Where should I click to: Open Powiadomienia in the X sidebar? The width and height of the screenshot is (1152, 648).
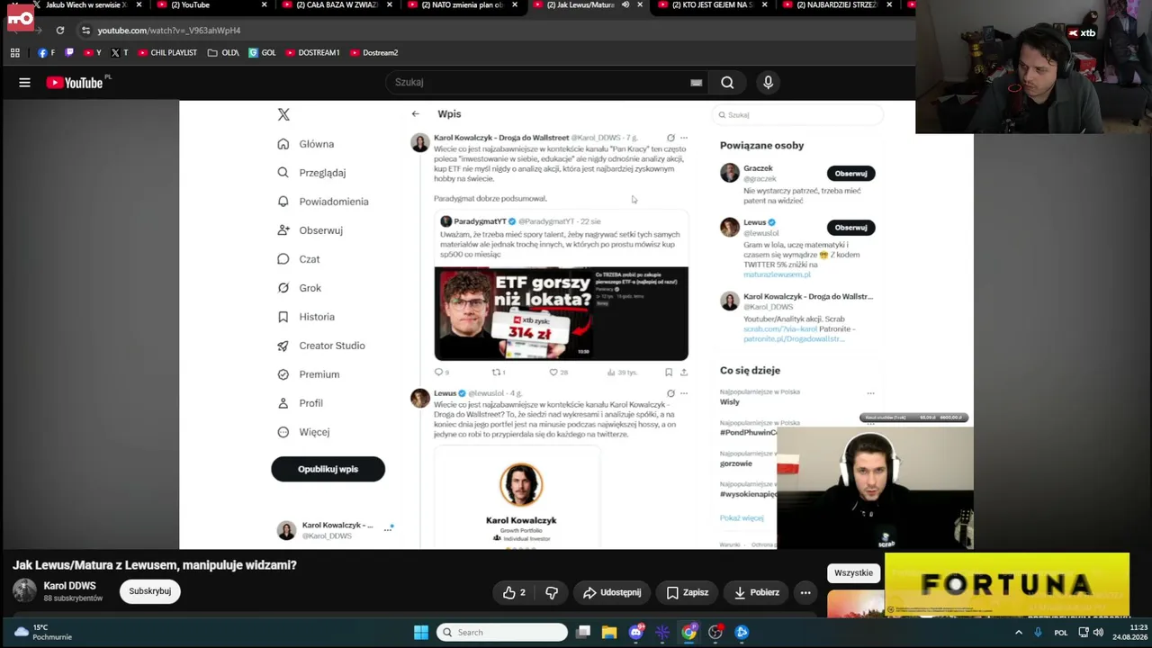pyautogui.click(x=323, y=202)
